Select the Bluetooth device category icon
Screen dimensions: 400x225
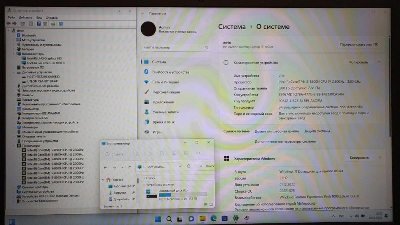tap(18, 35)
